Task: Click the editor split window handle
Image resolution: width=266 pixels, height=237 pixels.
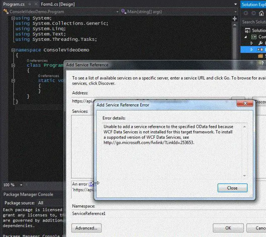Action: click(234, 18)
